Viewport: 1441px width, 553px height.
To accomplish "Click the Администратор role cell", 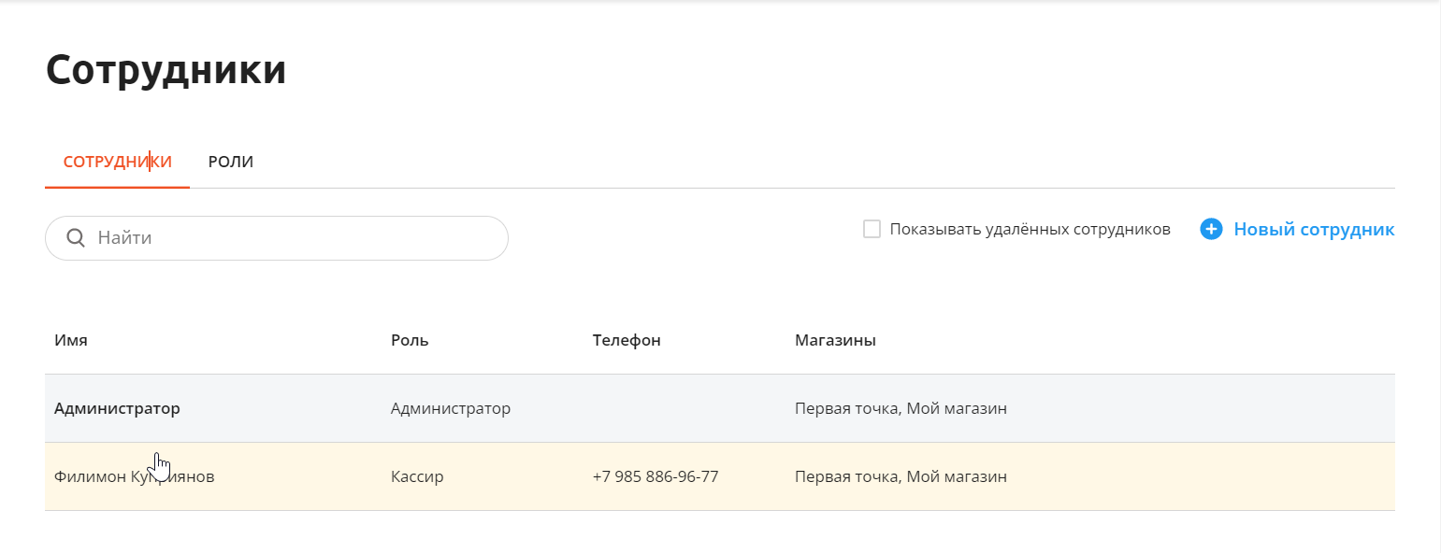I will 451,408.
